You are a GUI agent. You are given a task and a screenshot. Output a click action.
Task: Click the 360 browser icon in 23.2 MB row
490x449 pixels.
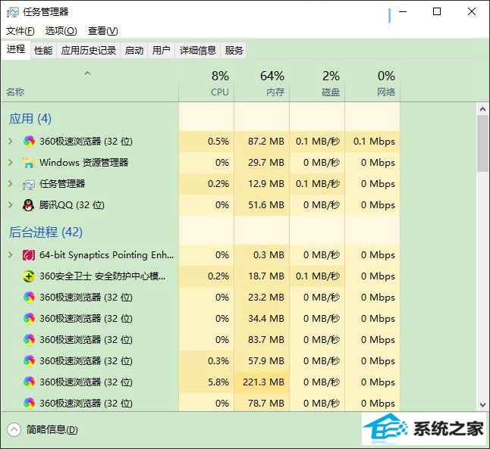point(29,298)
